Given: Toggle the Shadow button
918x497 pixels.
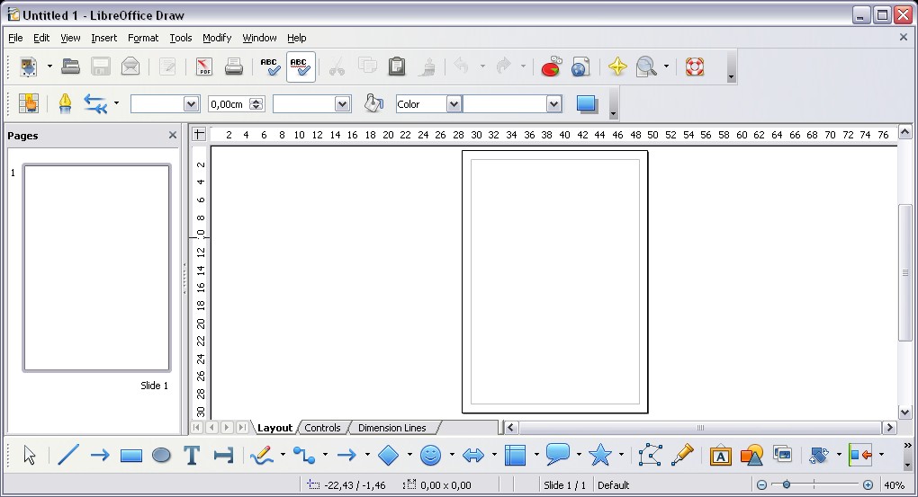Looking at the screenshot, I should (x=587, y=104).
